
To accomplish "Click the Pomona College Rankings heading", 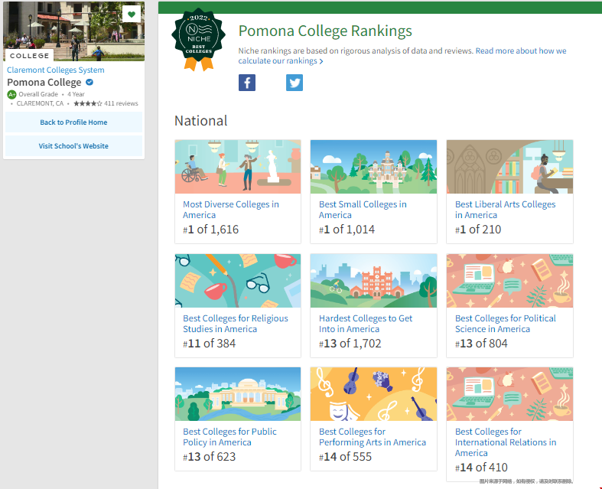I will coord(325,31).
